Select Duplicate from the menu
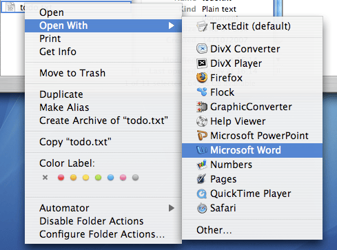337x250 pixels. pyautogui.click(x=103, y=94)
